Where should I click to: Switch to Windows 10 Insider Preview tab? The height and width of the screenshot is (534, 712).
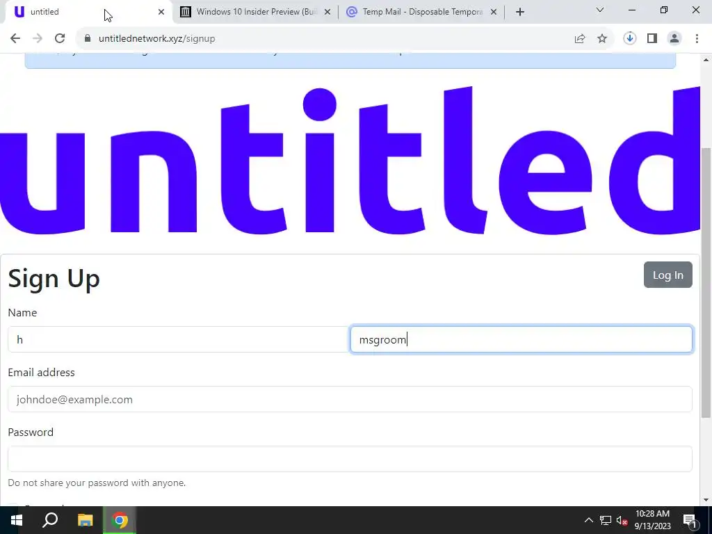[256, 12]
